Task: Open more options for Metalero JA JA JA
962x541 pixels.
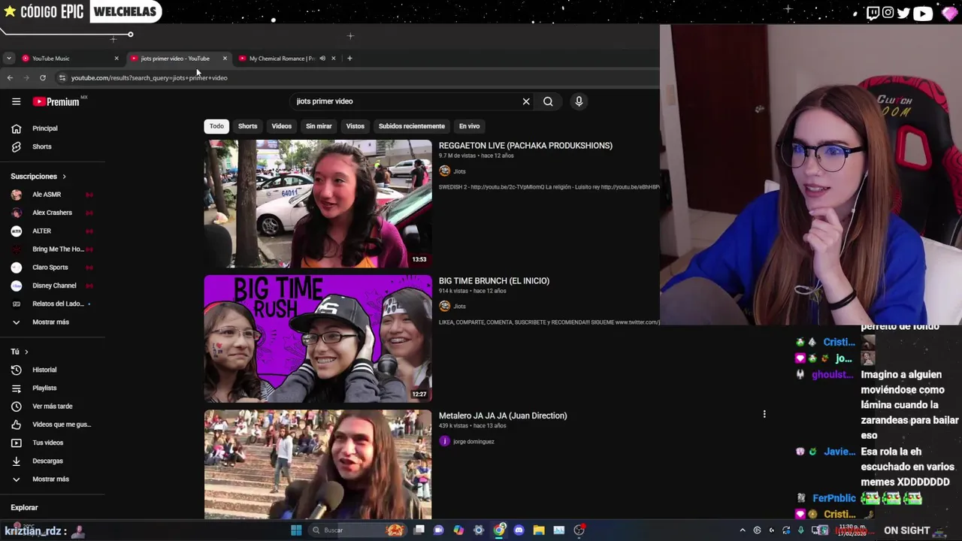Action: 764,414
